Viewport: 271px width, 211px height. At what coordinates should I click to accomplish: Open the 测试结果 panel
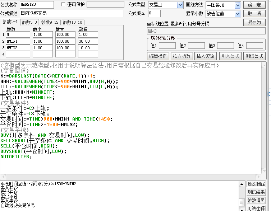(x=256, y=192)
